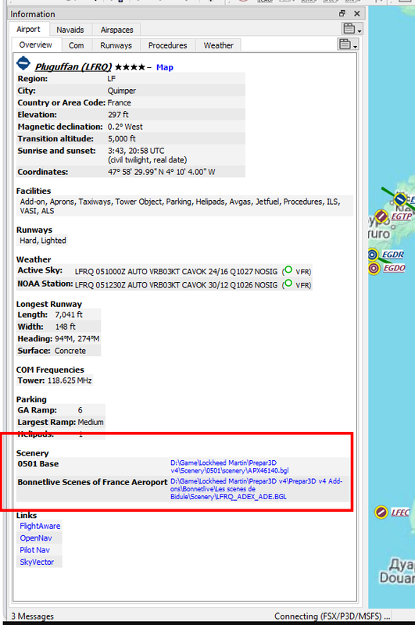Open the LFRQ_ADEX_ADE.BGL scenery file path
The image size is (415, 625).
256,489
